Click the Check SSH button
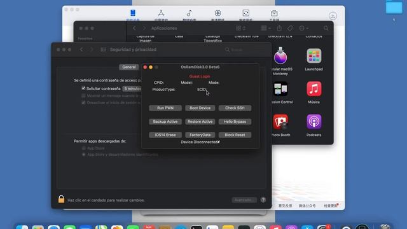Viewport: 407px width, 229px height. (x=235, y=108)
